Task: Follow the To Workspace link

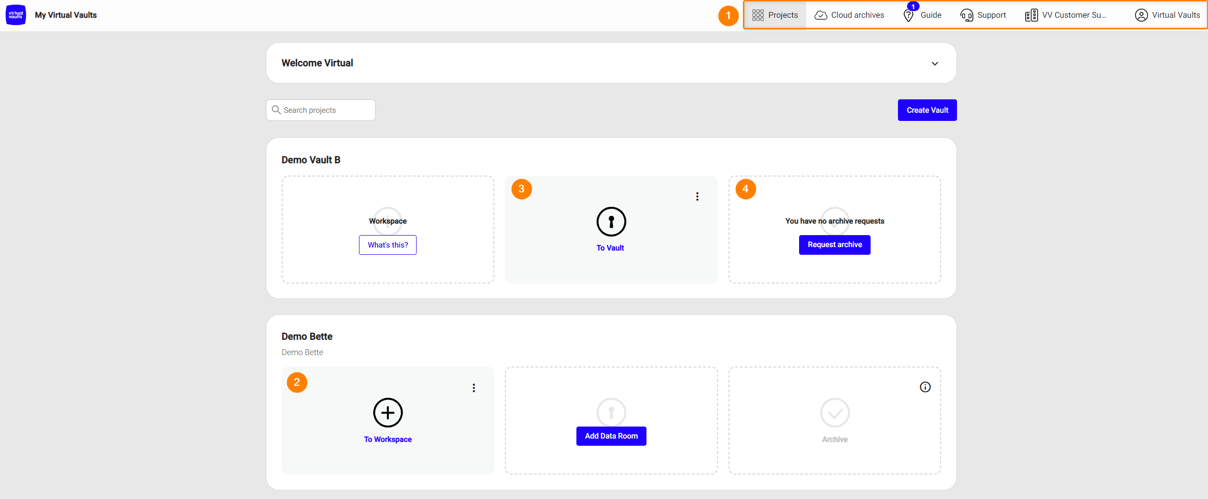Action: point(387,440)
